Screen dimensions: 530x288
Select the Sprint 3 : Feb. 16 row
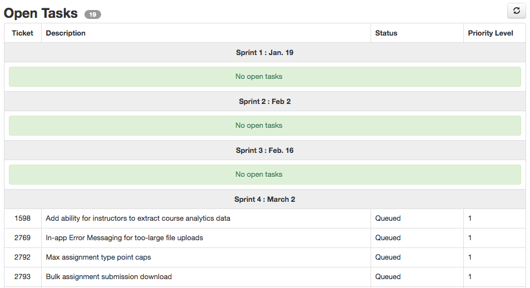[264, 150]
